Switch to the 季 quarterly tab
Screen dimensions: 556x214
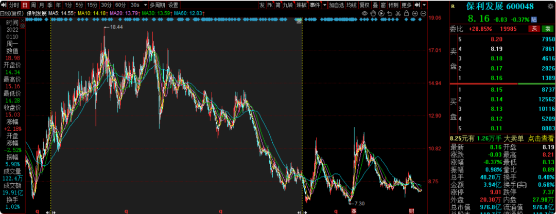[x=50, y=5]
